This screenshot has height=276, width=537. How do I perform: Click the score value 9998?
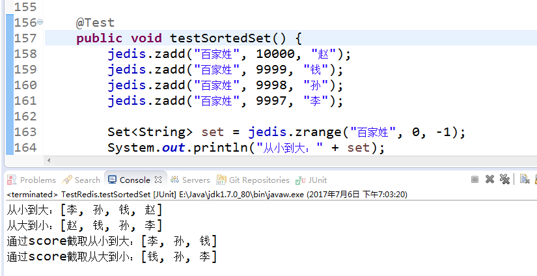(271, 85)
